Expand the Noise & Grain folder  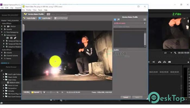(x=4, y=85)
